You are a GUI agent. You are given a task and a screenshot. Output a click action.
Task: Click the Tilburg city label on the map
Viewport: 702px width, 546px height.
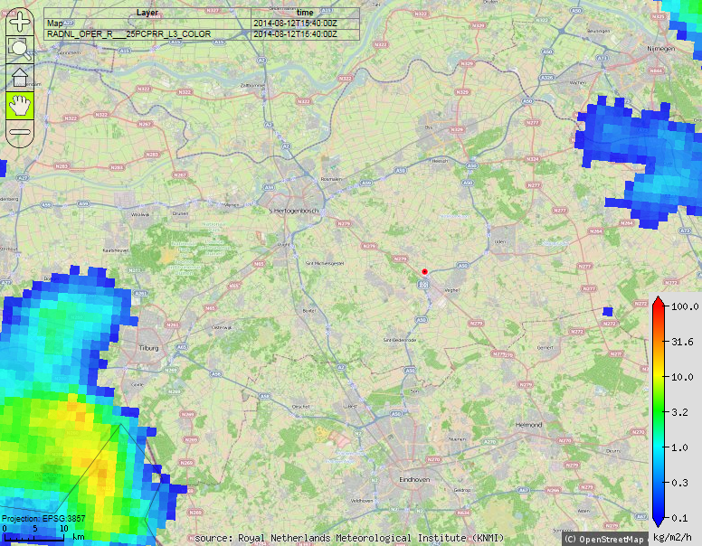click(149, 348)
